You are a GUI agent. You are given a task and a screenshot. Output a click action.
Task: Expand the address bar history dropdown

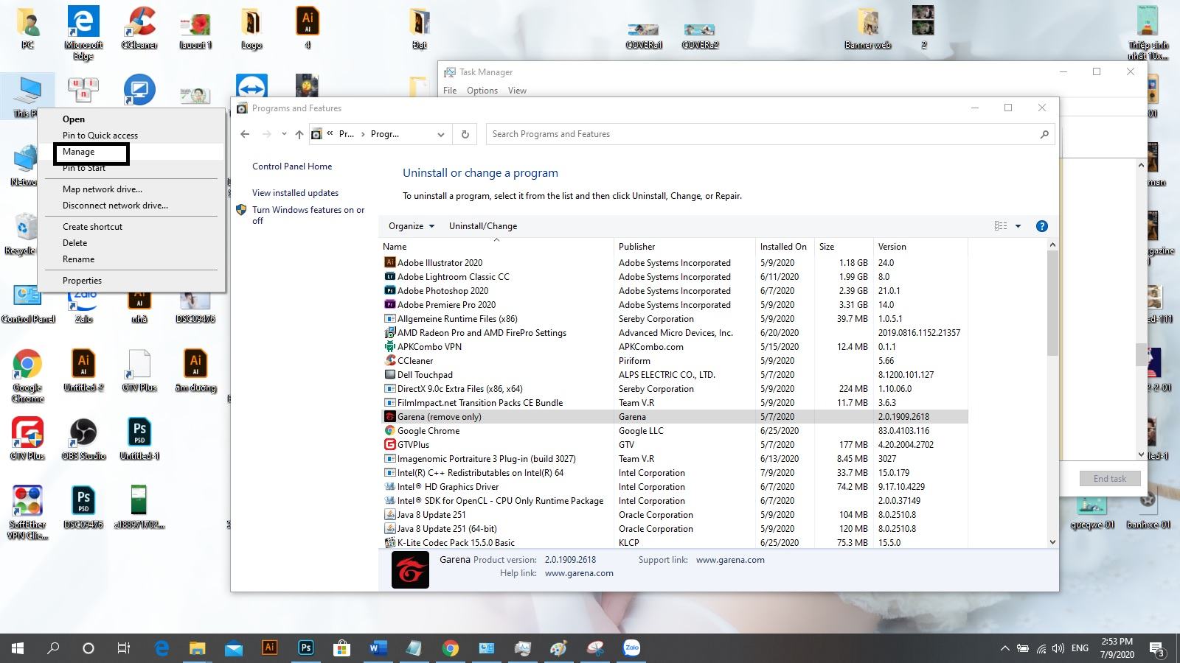coord(440,134)
